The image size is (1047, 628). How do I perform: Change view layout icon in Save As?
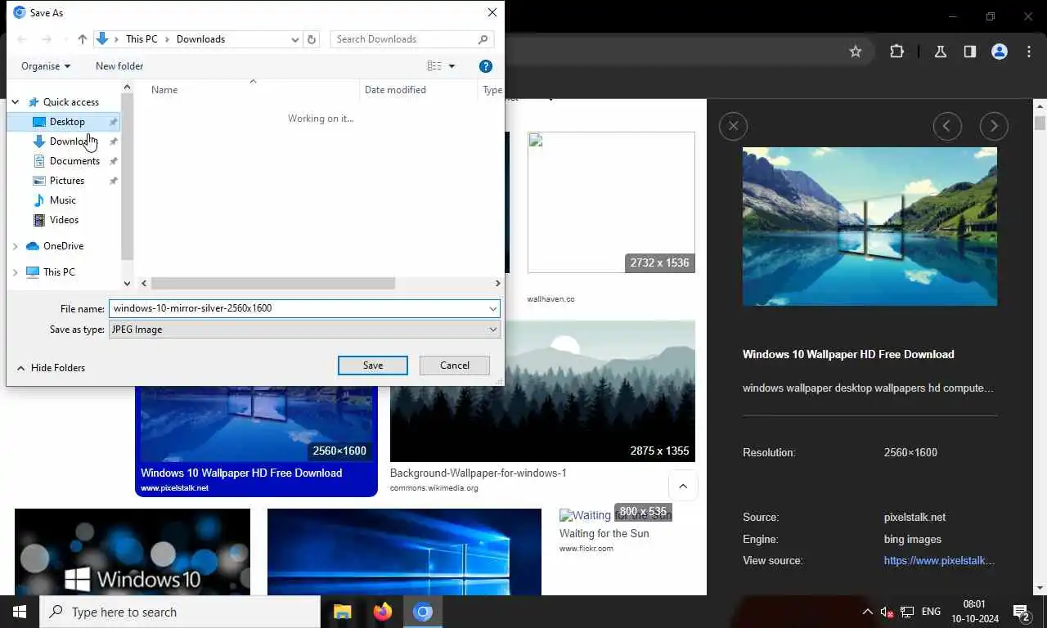click(434, 66)
